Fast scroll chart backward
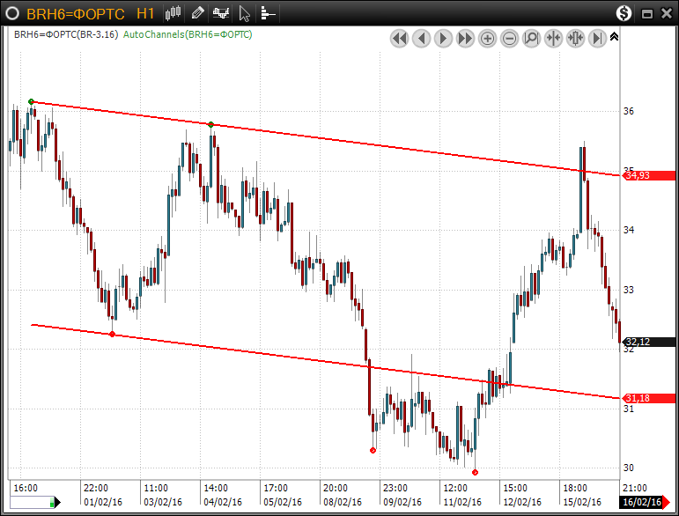This screenshot has height=516, width=679. pos(400,39)
